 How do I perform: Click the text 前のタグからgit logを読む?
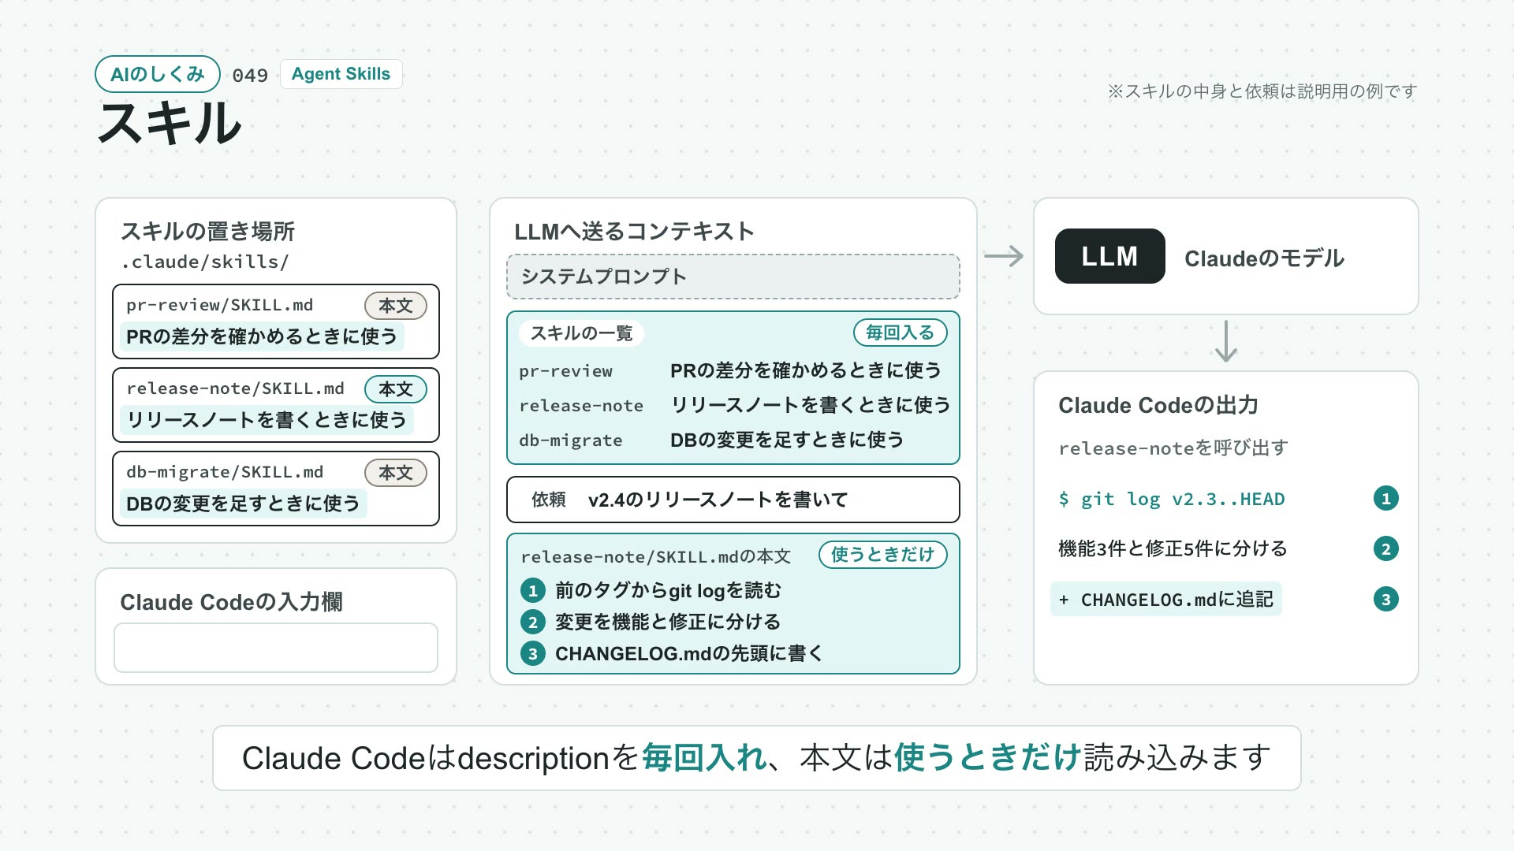[x=668, y=590]
